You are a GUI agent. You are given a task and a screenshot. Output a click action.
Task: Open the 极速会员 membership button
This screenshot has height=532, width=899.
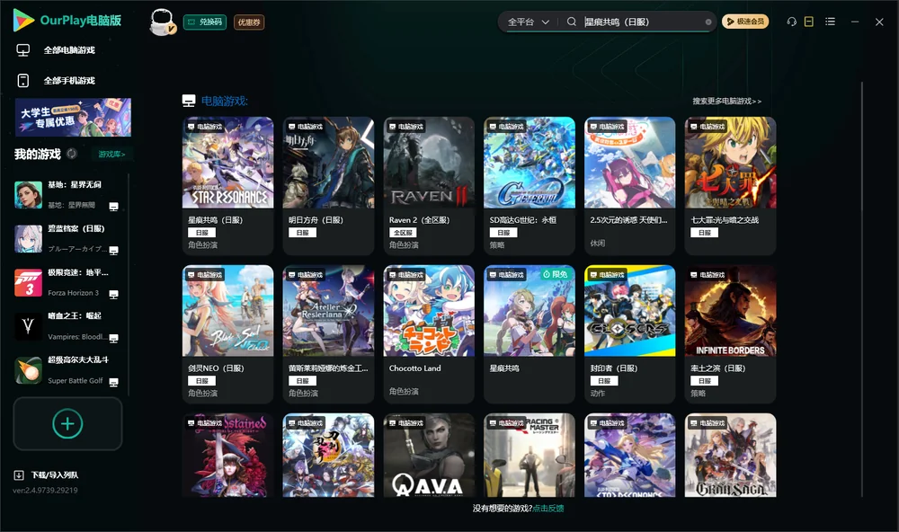[745, 22]
